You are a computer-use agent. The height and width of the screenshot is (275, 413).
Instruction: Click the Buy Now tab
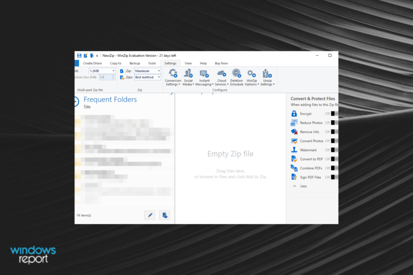[x=221, y=63]
